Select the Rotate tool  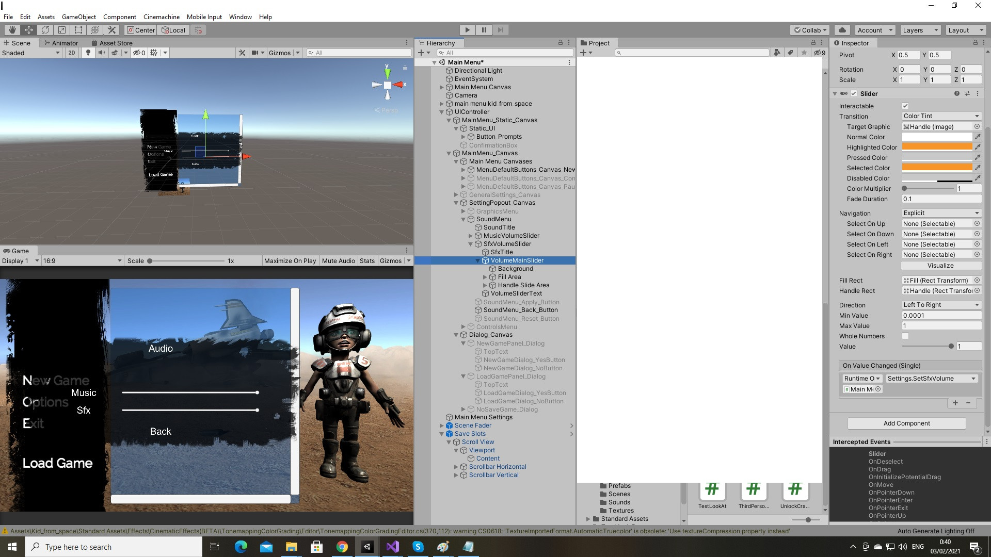[x=45, y=29]
